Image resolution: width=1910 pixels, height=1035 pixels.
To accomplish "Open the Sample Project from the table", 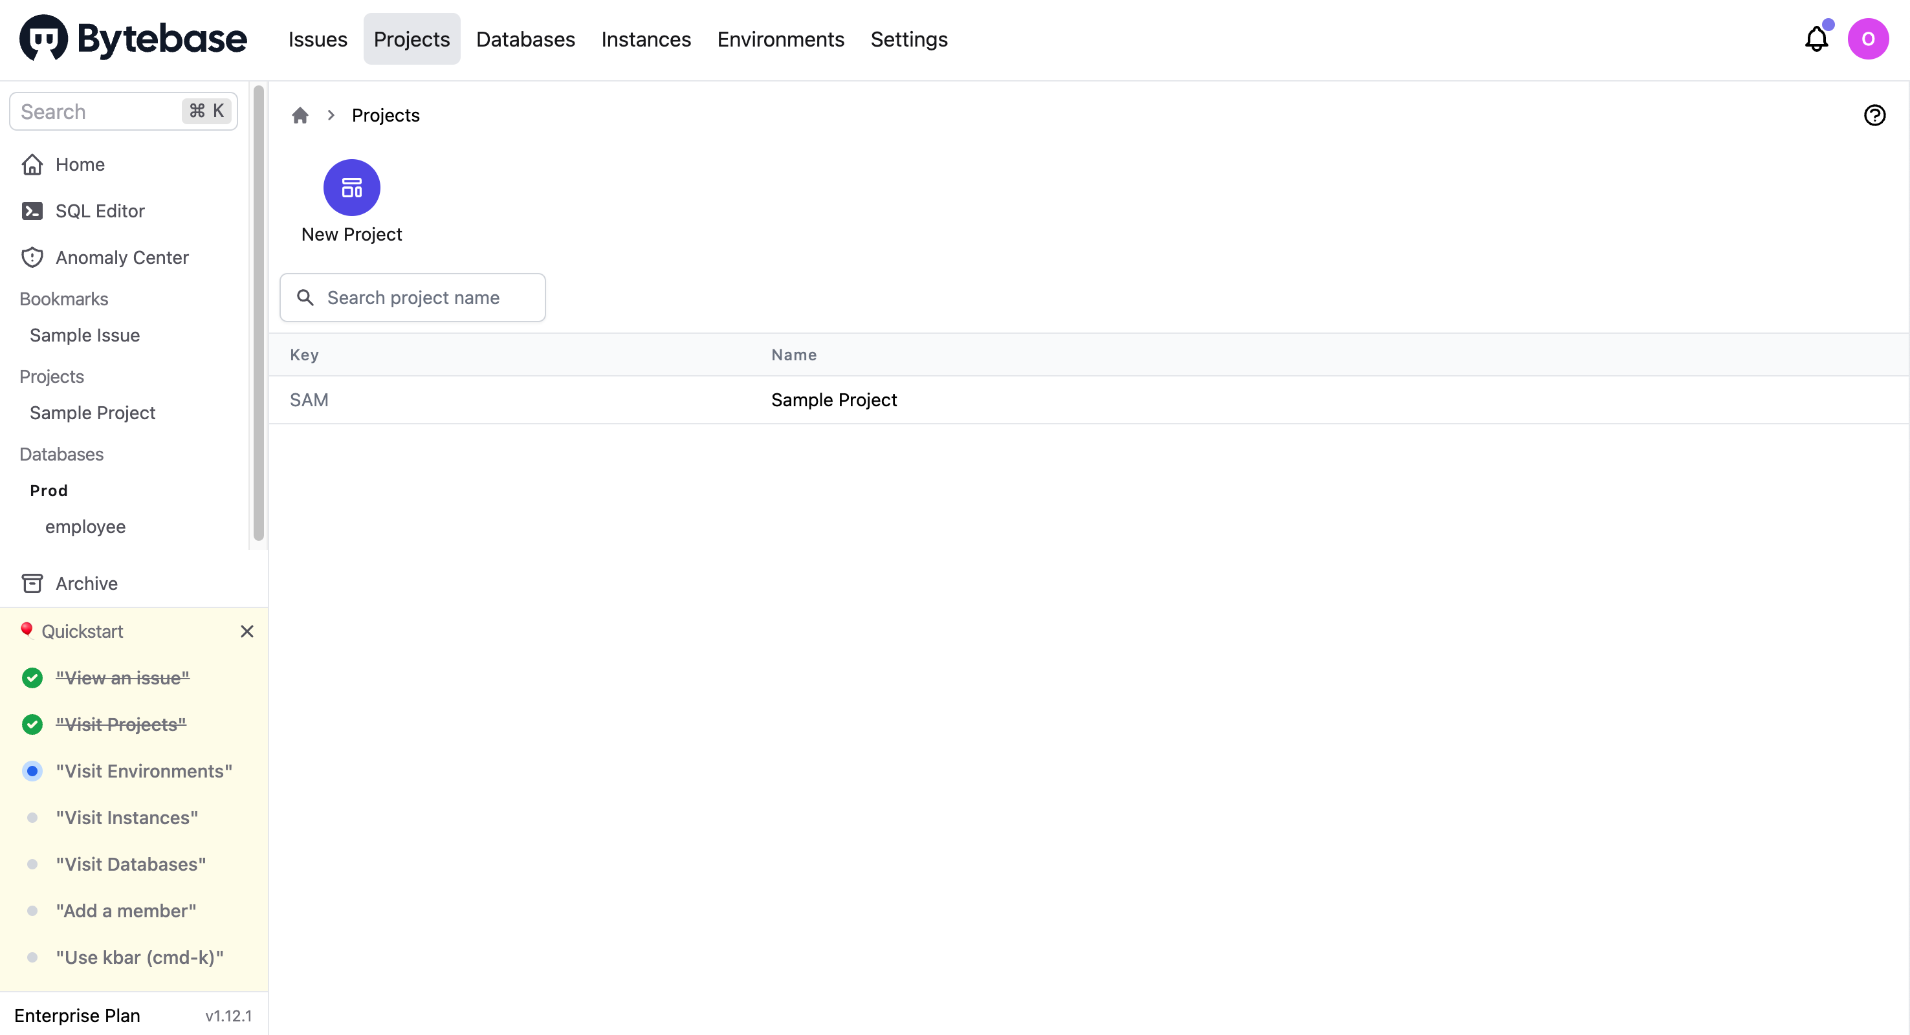I will (x=833, y=400).
